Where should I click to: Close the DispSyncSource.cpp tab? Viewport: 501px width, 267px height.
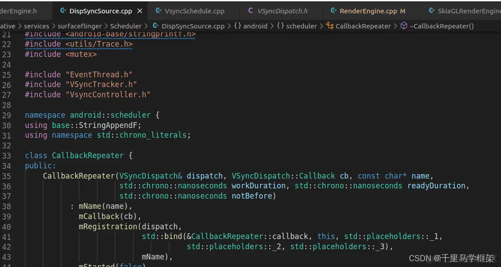[x=140, y=11]
